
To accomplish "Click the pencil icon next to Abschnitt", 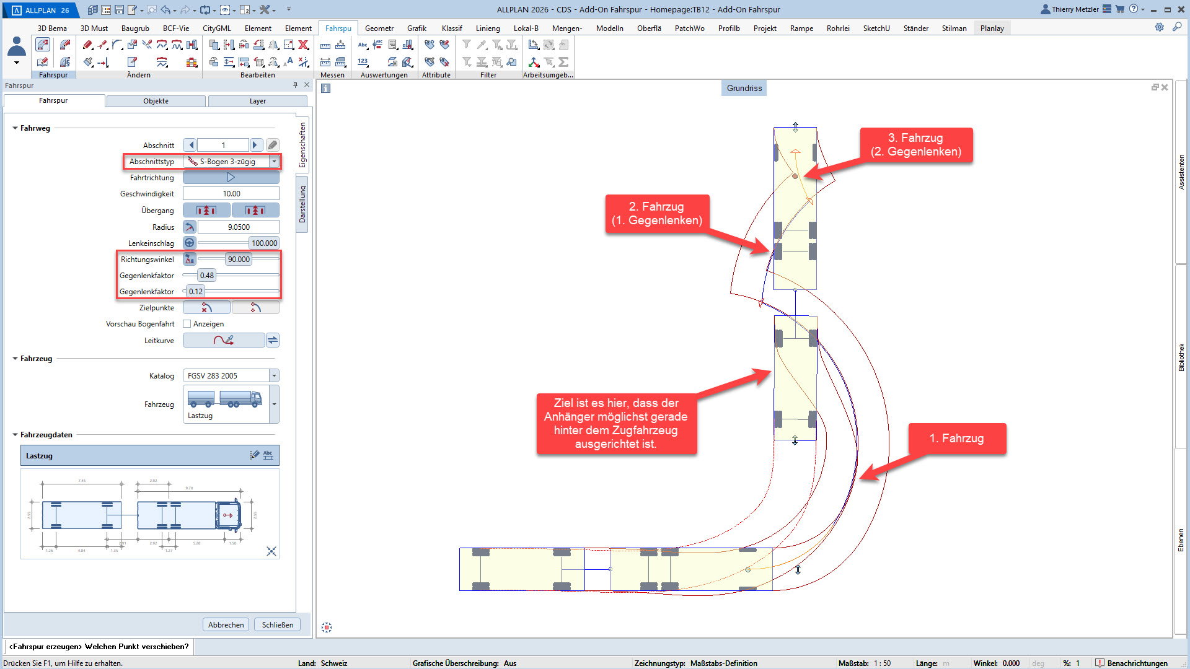I will click(273, 145).
